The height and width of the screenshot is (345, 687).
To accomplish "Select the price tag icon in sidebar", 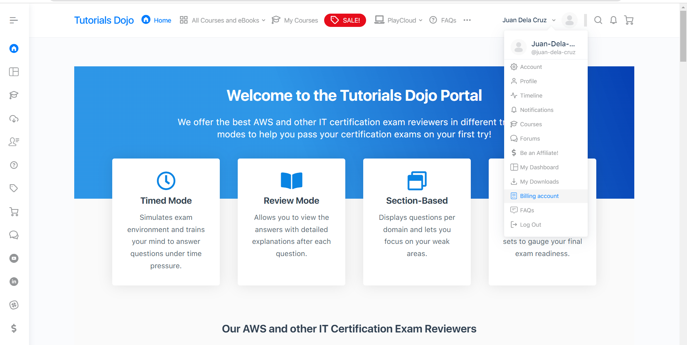I will (14, 188).
